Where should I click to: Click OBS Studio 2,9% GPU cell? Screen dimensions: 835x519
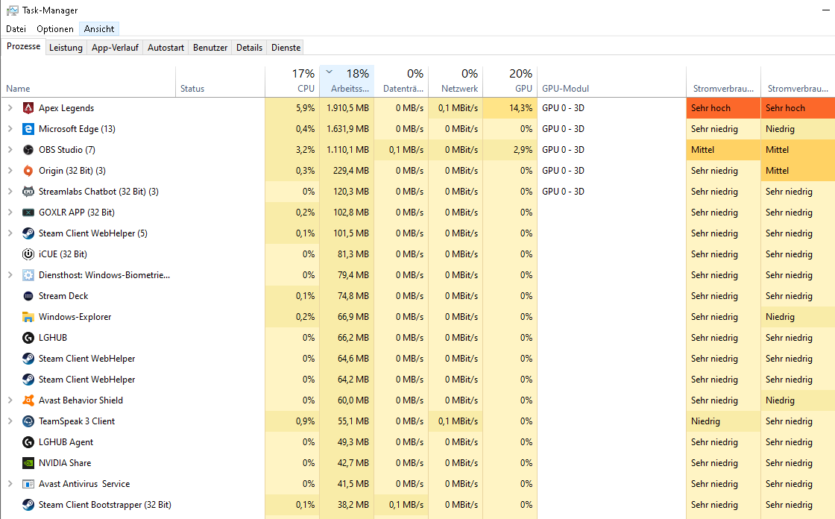pos(510,150)
